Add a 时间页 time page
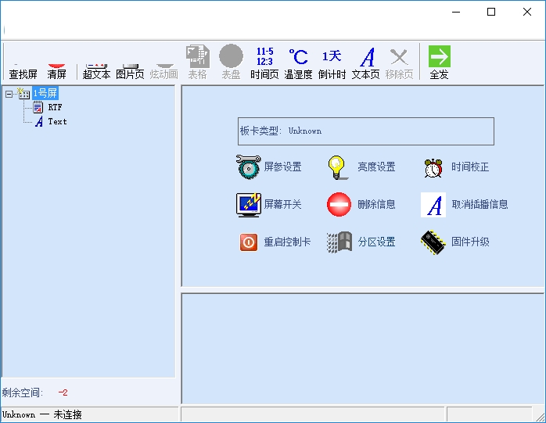546x423 pixels. tap(264, 63)
